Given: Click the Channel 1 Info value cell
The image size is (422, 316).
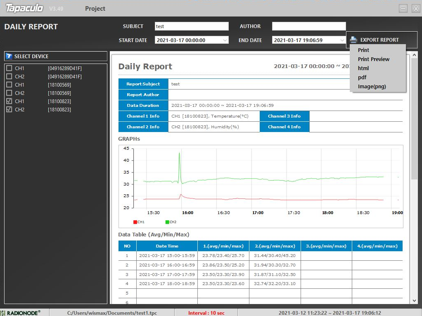Looking at the screenshot, I should pyautogui.click(x=214, y=116).
